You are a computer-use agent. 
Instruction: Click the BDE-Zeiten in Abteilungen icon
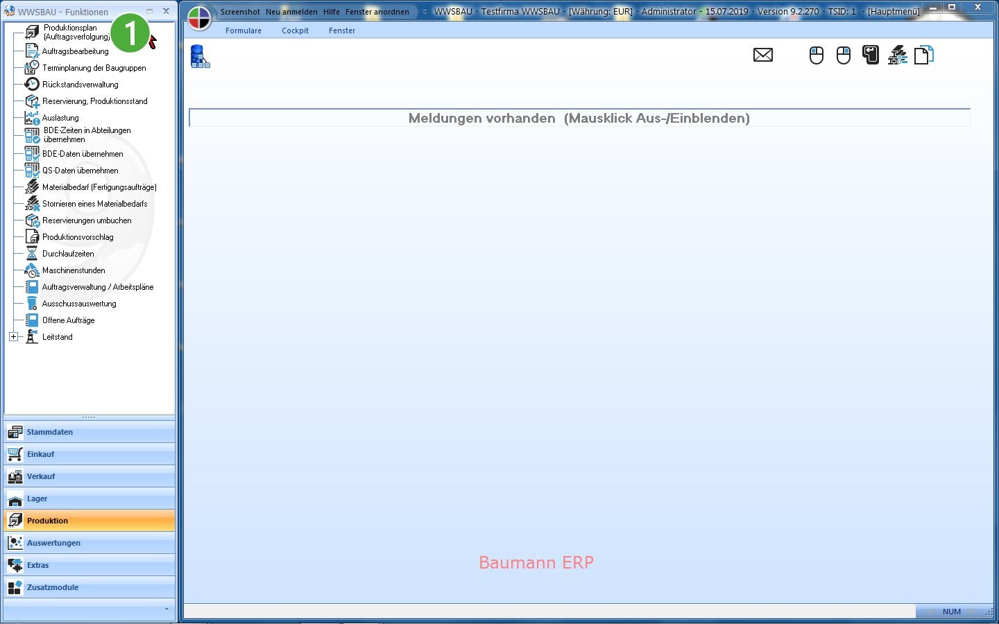point(32,135)
